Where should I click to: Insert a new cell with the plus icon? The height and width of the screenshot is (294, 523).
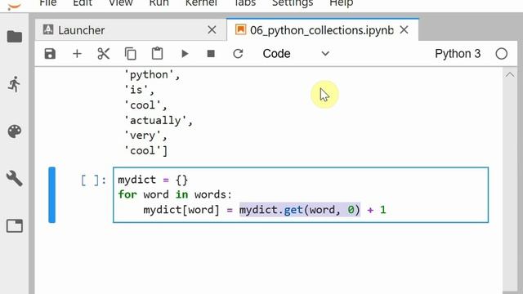coord(77,54)
